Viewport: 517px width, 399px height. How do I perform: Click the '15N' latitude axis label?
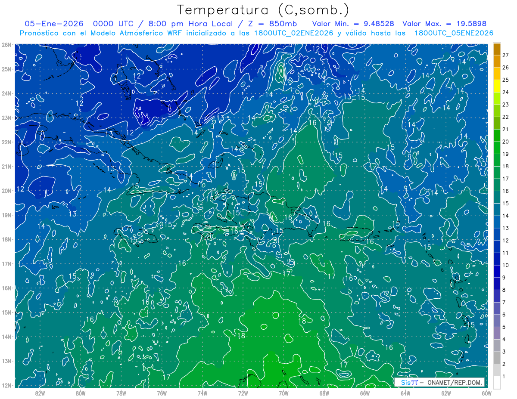pyautogui.click(x=6, y=312)
